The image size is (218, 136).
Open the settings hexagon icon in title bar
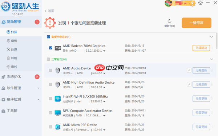point(200,3)
